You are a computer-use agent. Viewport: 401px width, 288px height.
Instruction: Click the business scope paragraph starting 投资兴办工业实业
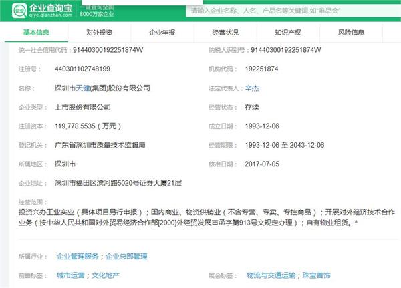(207, 217)
